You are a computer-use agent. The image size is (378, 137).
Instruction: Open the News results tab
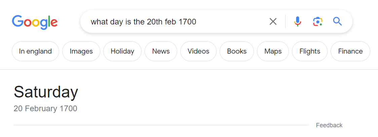click(161, 51)
